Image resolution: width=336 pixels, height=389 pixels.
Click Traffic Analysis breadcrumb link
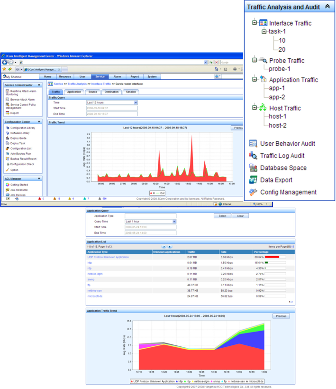coord(77,84)
